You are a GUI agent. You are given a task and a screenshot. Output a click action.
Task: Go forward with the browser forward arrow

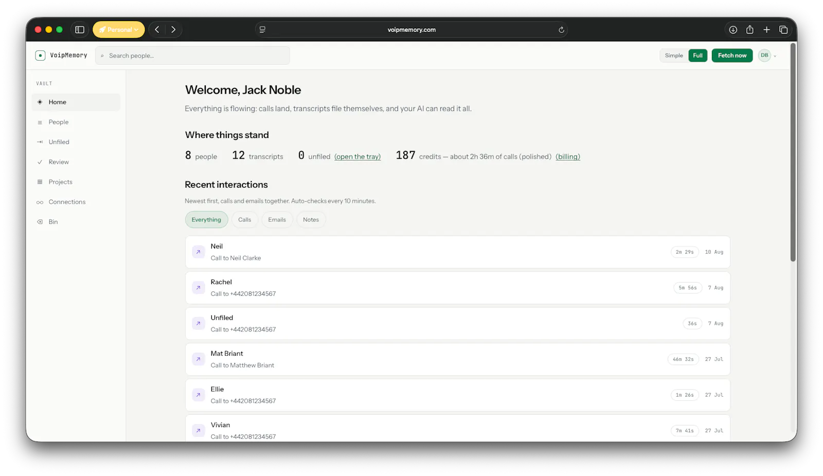(x=173, y=30)
